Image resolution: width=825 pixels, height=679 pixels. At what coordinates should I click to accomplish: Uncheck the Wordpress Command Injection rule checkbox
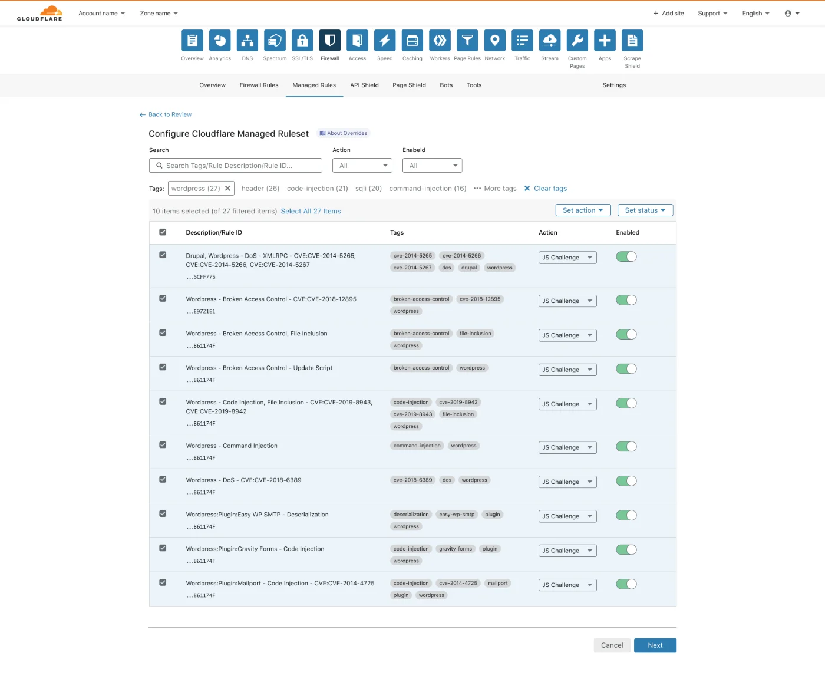(163, 445)
